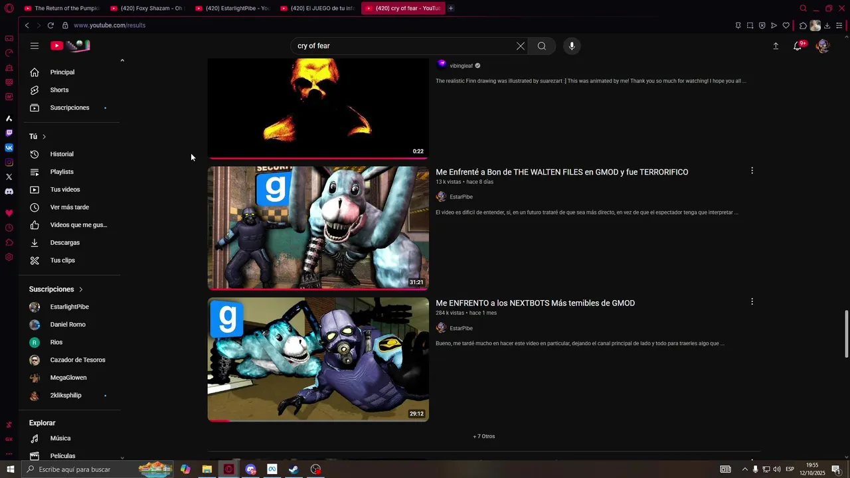This screenshot has width=850, height=478.
Task: Open the Opera pinboard pin icon
Action: 738,25
